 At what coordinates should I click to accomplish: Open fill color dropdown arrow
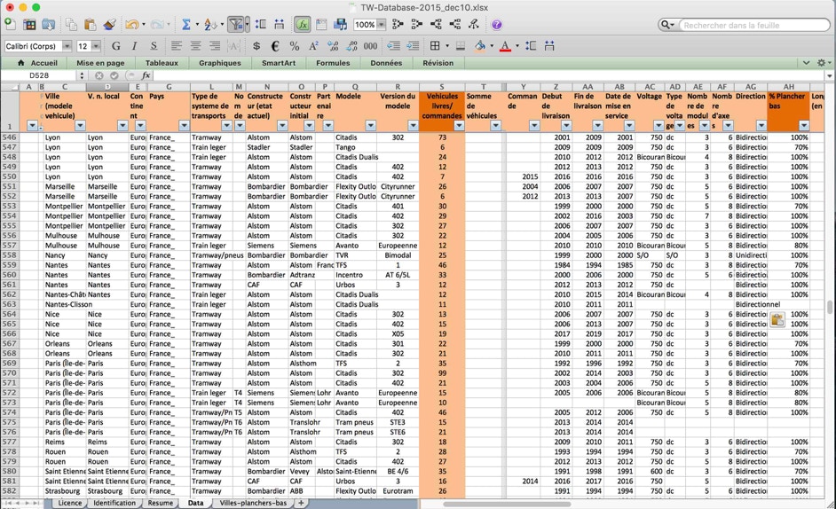(x=492, y=46)
